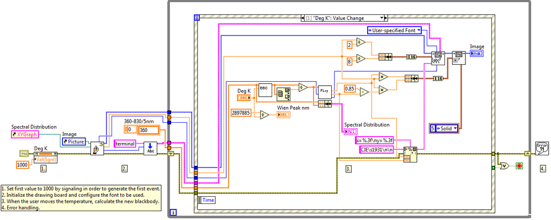This screenshot has height=220, width=551.
Task: Go to previous event case arrow
Action: click(303, 18)
